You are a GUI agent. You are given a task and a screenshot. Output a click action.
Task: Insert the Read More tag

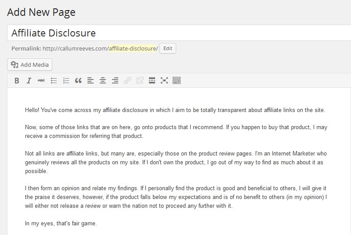pos(152,80)
